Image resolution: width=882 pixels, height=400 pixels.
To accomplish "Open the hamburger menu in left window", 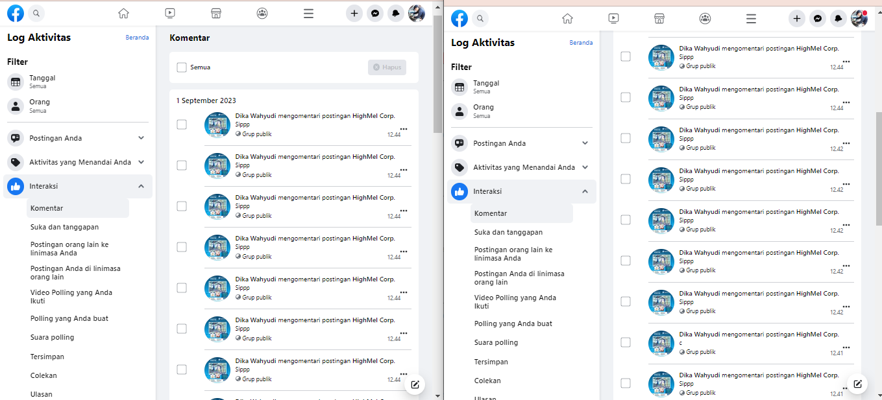I will 308,13.
